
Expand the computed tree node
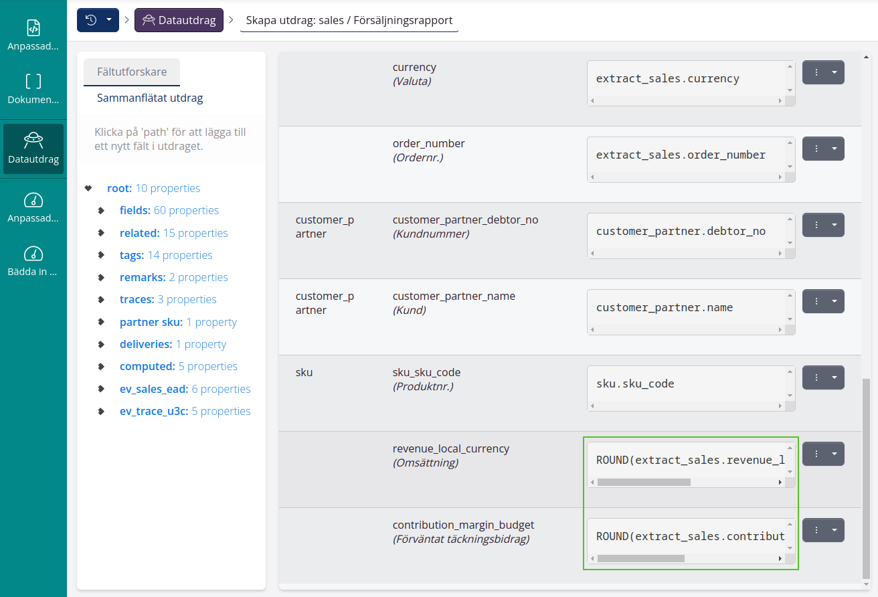click(101, 366)
